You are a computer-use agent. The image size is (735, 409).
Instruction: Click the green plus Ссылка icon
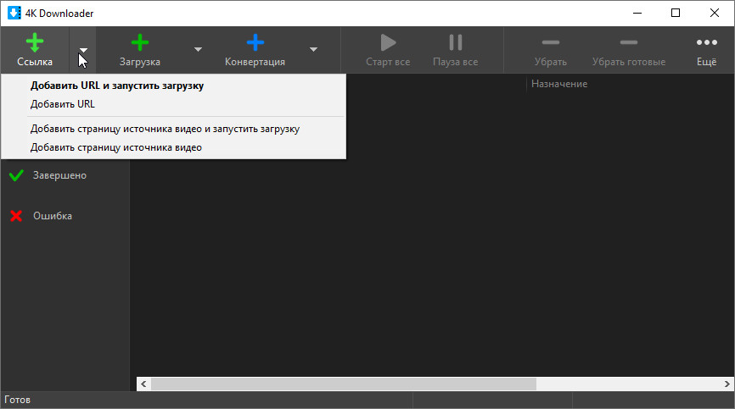pyautogui.click(x=35, y=43)
